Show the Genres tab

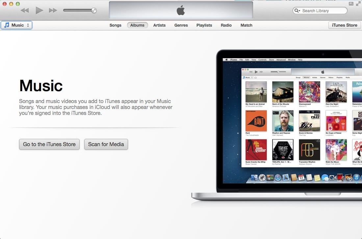pyautogui.click(x=181, y=25)
